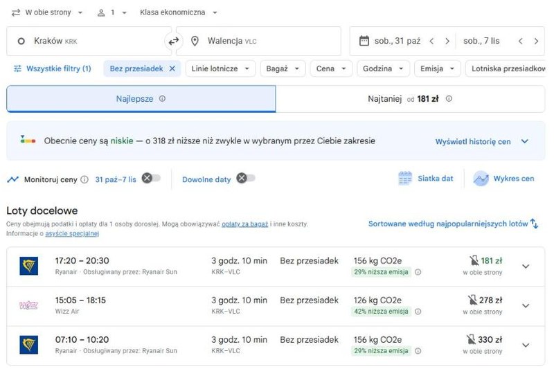Click passenger icon in passenger selector
The height and width of the screenshot is (369, 554).
101,12
